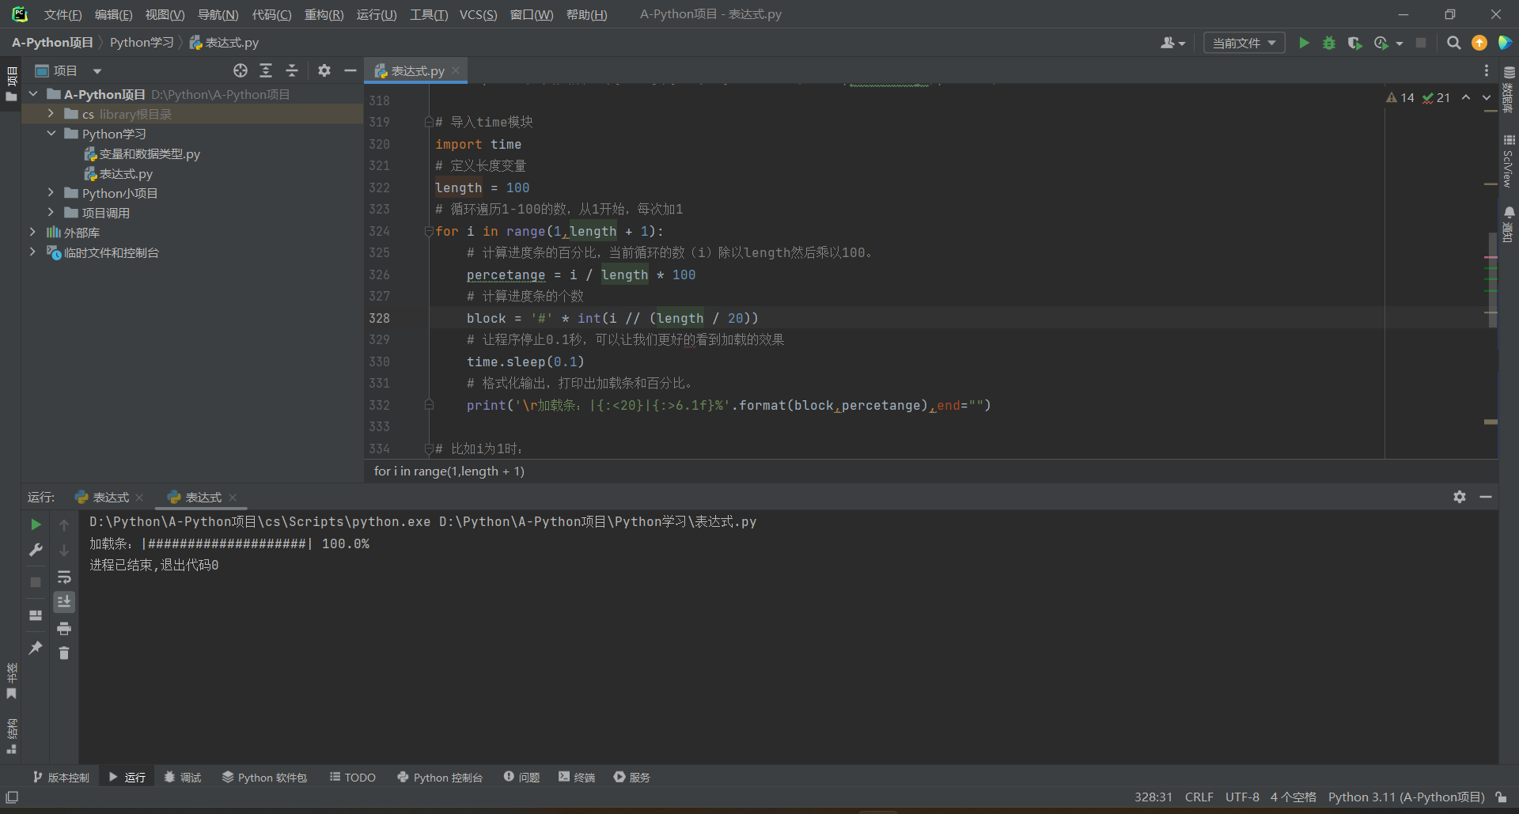This screenshot has height=814, width=1519.
Task: Toggle scroll to end in the console
Action: pyautogui.click(x=64, y=602)
